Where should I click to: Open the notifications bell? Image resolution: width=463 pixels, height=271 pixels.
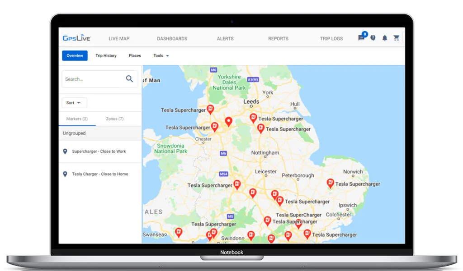(x=385, y=38)
